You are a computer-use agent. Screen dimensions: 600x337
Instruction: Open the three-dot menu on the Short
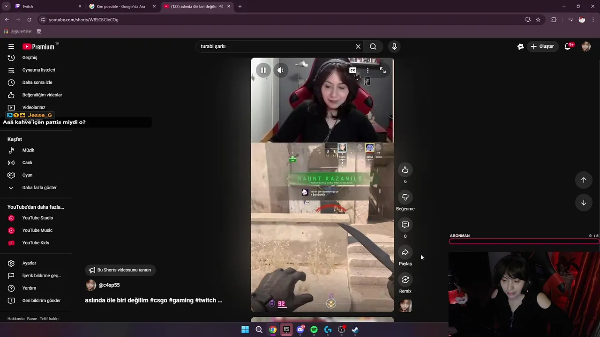367,70
